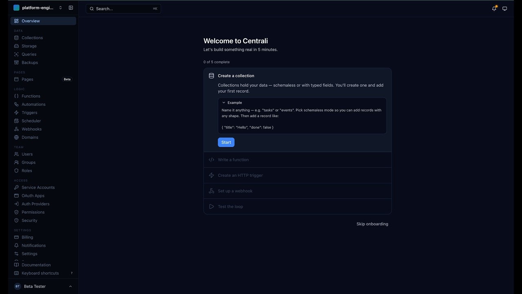Image resolution: width=522 pixels, height=294 pixels.
Task: Select the Create an HTTP trigger step
Action: coord(298,175)
